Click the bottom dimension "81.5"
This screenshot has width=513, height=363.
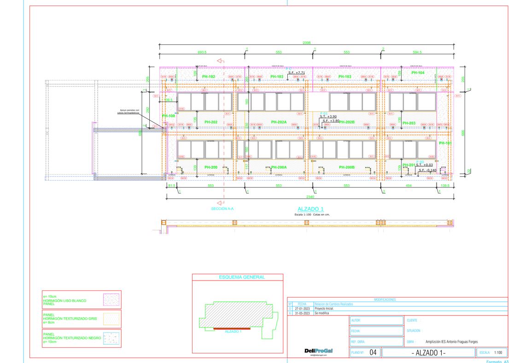pyautogui.click(x=172, y=186)
